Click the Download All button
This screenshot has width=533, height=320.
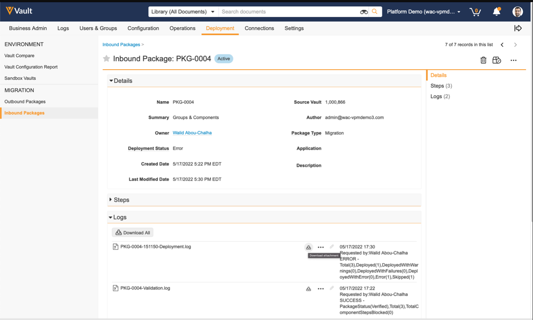coord(133,233)
